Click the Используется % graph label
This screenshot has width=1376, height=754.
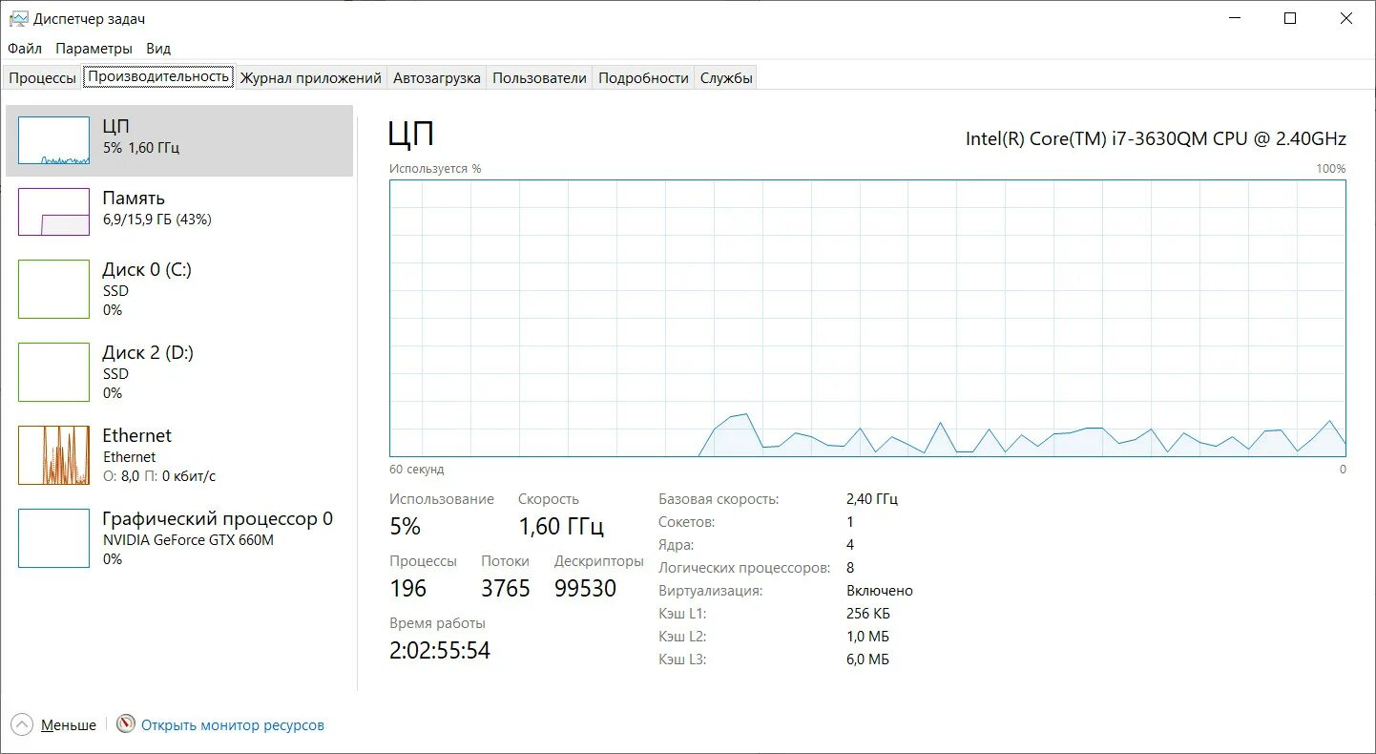coord(435,169)
